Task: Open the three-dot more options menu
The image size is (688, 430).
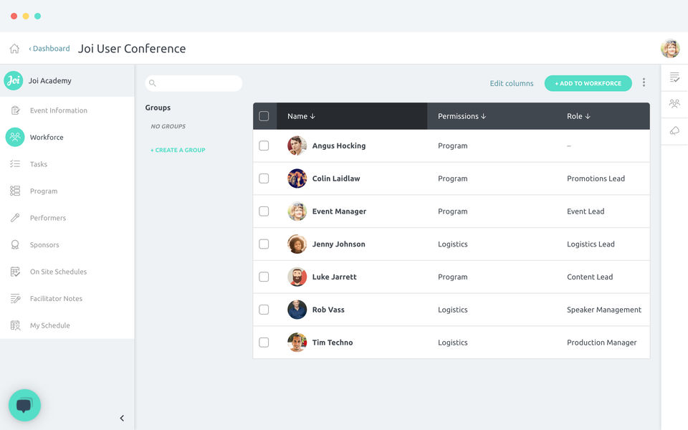Action: click(644, 83)
